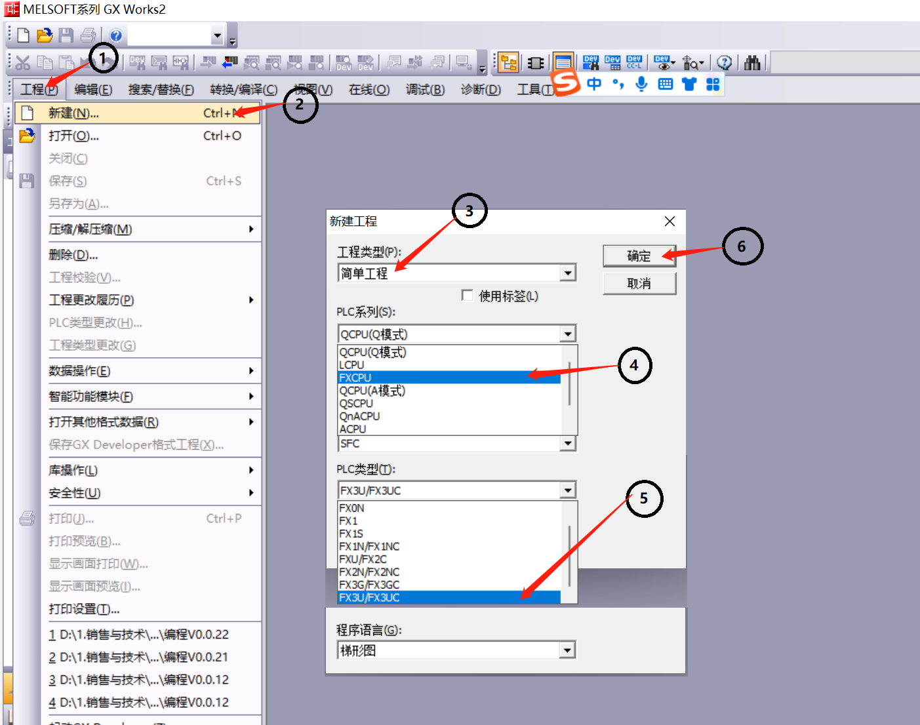
Task: Enable the 使用标签 checkbox
Action: click(468, 296)
